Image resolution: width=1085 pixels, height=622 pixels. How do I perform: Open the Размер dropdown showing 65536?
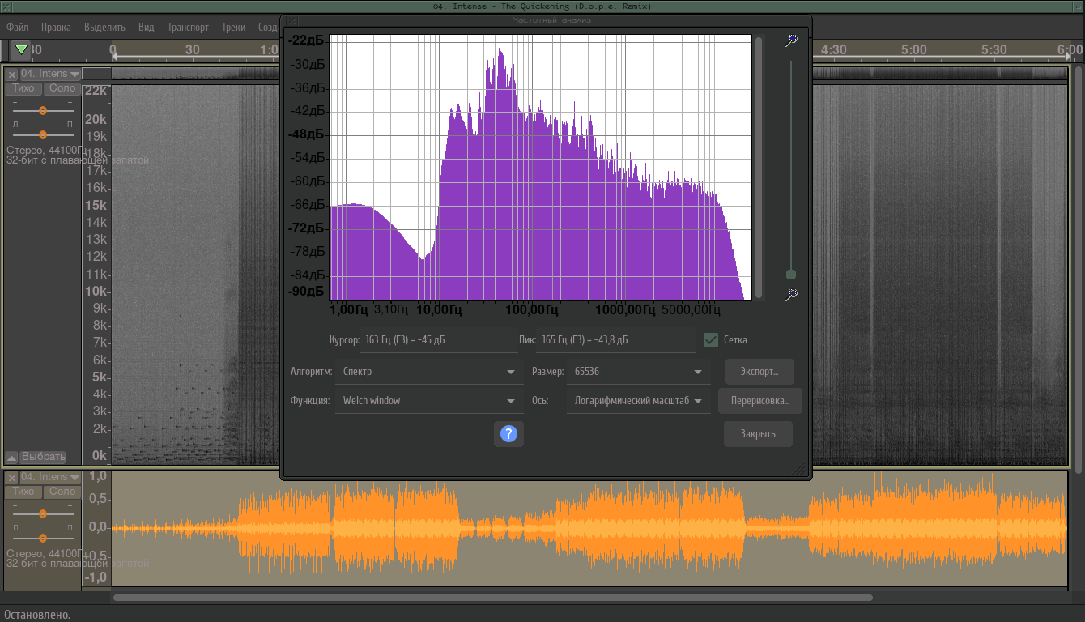[x=638, y=372]
